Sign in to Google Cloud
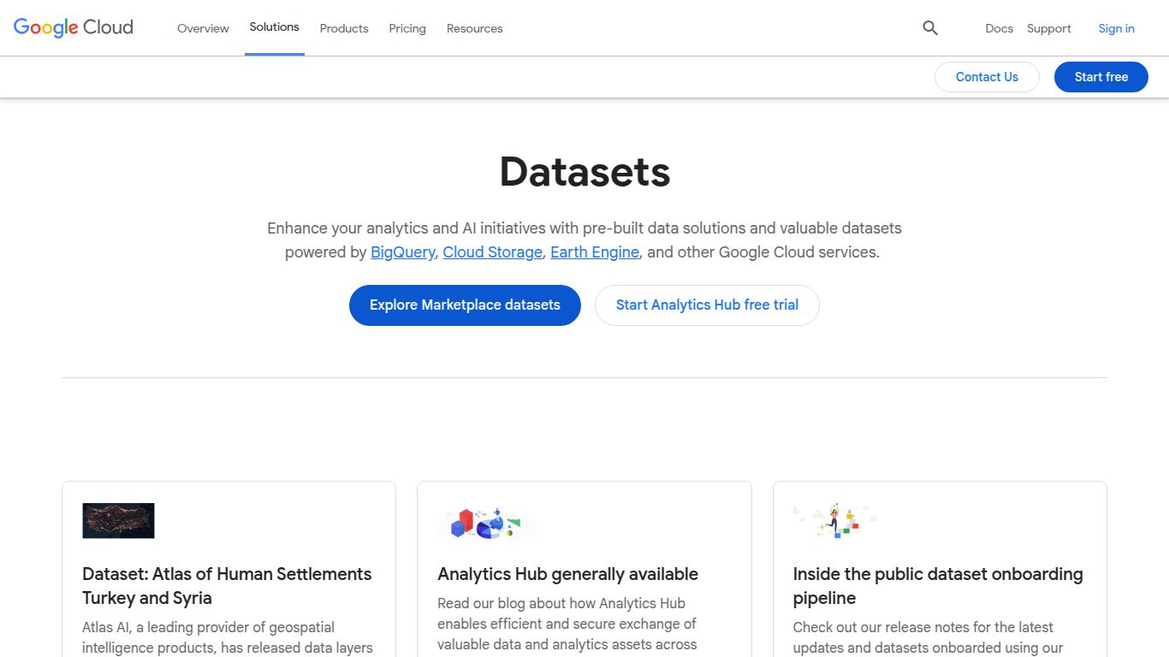Screen dimensions: 1169x657 point(1116,28)
